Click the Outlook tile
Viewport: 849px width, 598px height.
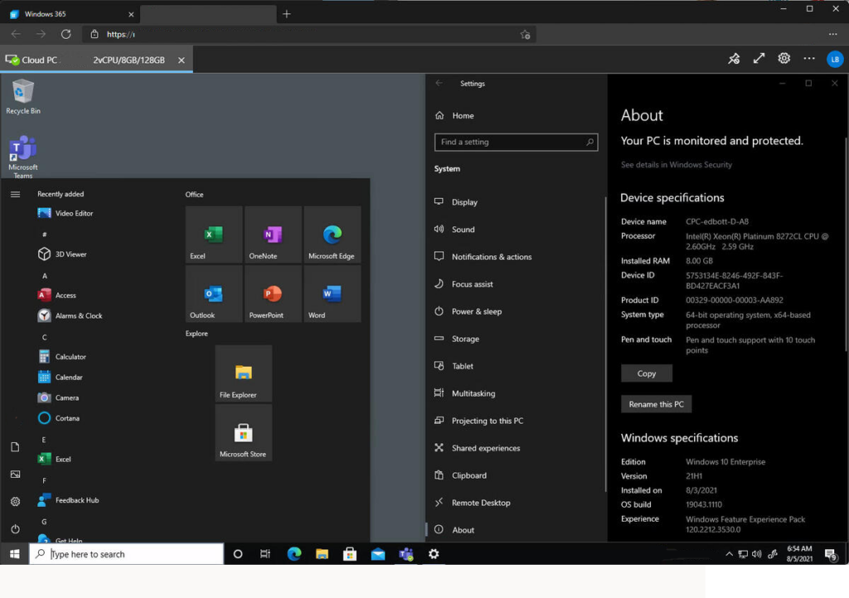point(214,294)
